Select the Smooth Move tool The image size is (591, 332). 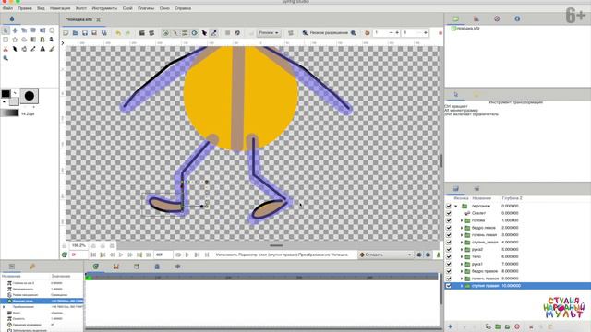tap(15, 30)
